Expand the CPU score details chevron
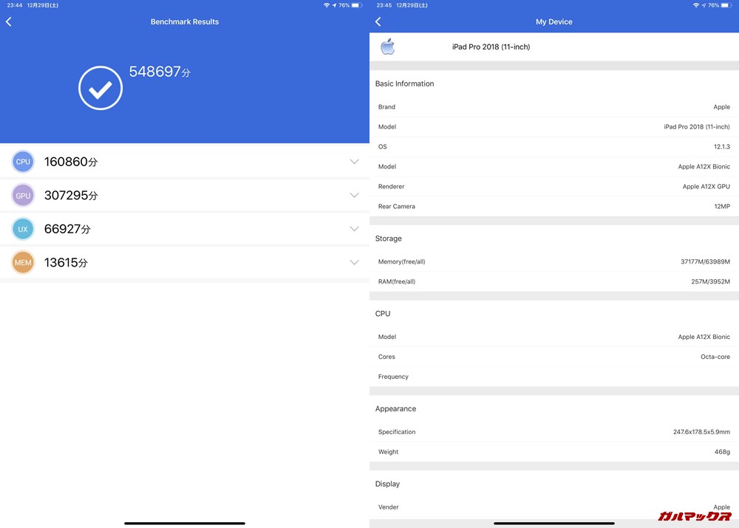Viewport: 739px width, 528px height. [x=354, y=162]
